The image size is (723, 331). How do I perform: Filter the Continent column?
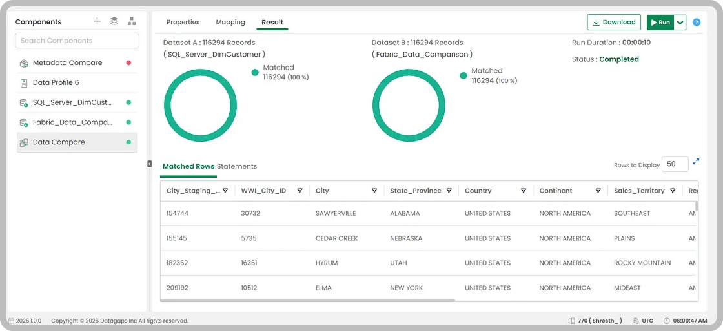coord(598,191)
